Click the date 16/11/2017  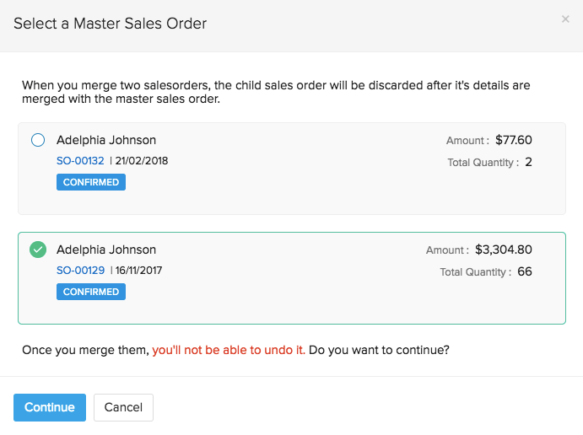click(141, 271)
